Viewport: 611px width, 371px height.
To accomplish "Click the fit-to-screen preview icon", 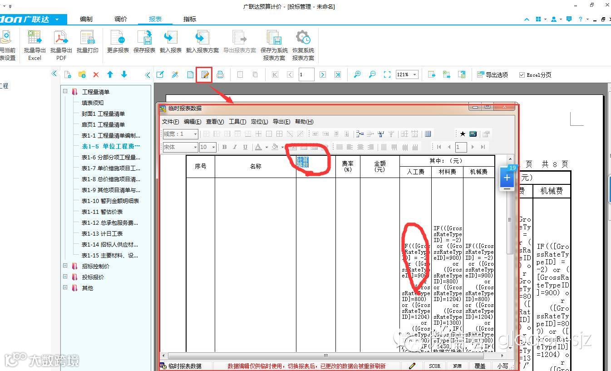I will pos(387,75).
